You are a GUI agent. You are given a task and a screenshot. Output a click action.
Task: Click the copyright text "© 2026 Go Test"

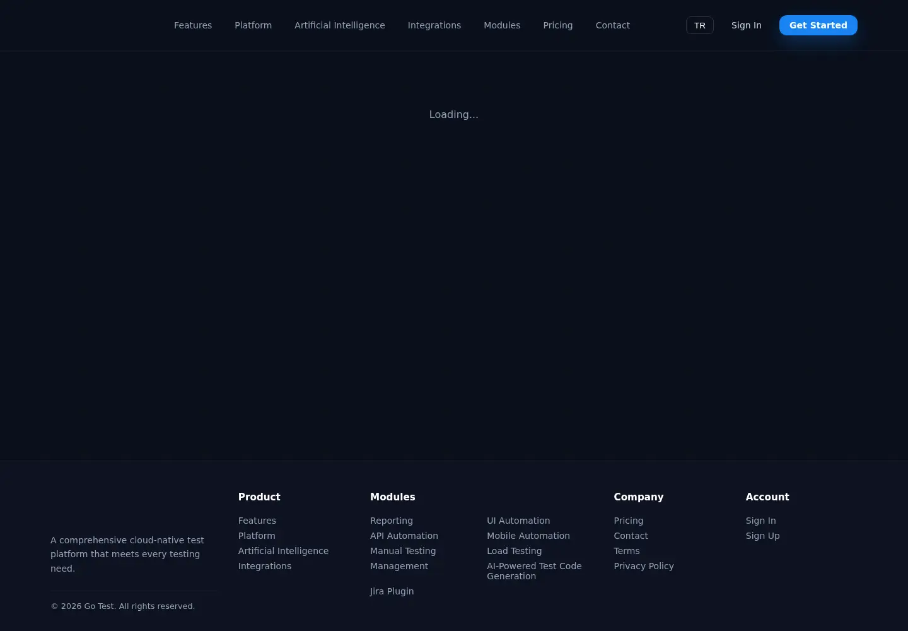83,606
